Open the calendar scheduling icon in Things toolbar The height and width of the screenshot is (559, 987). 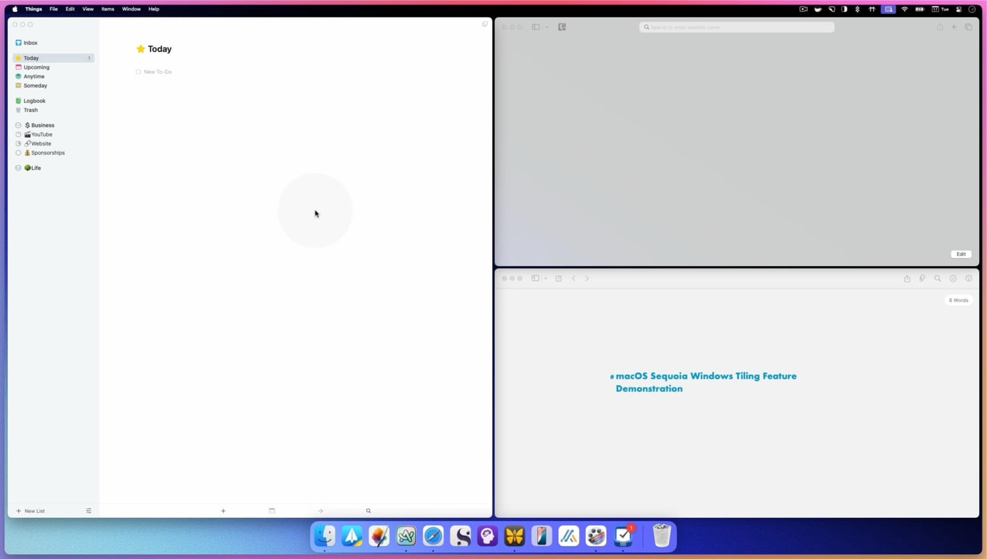(272, 511)
